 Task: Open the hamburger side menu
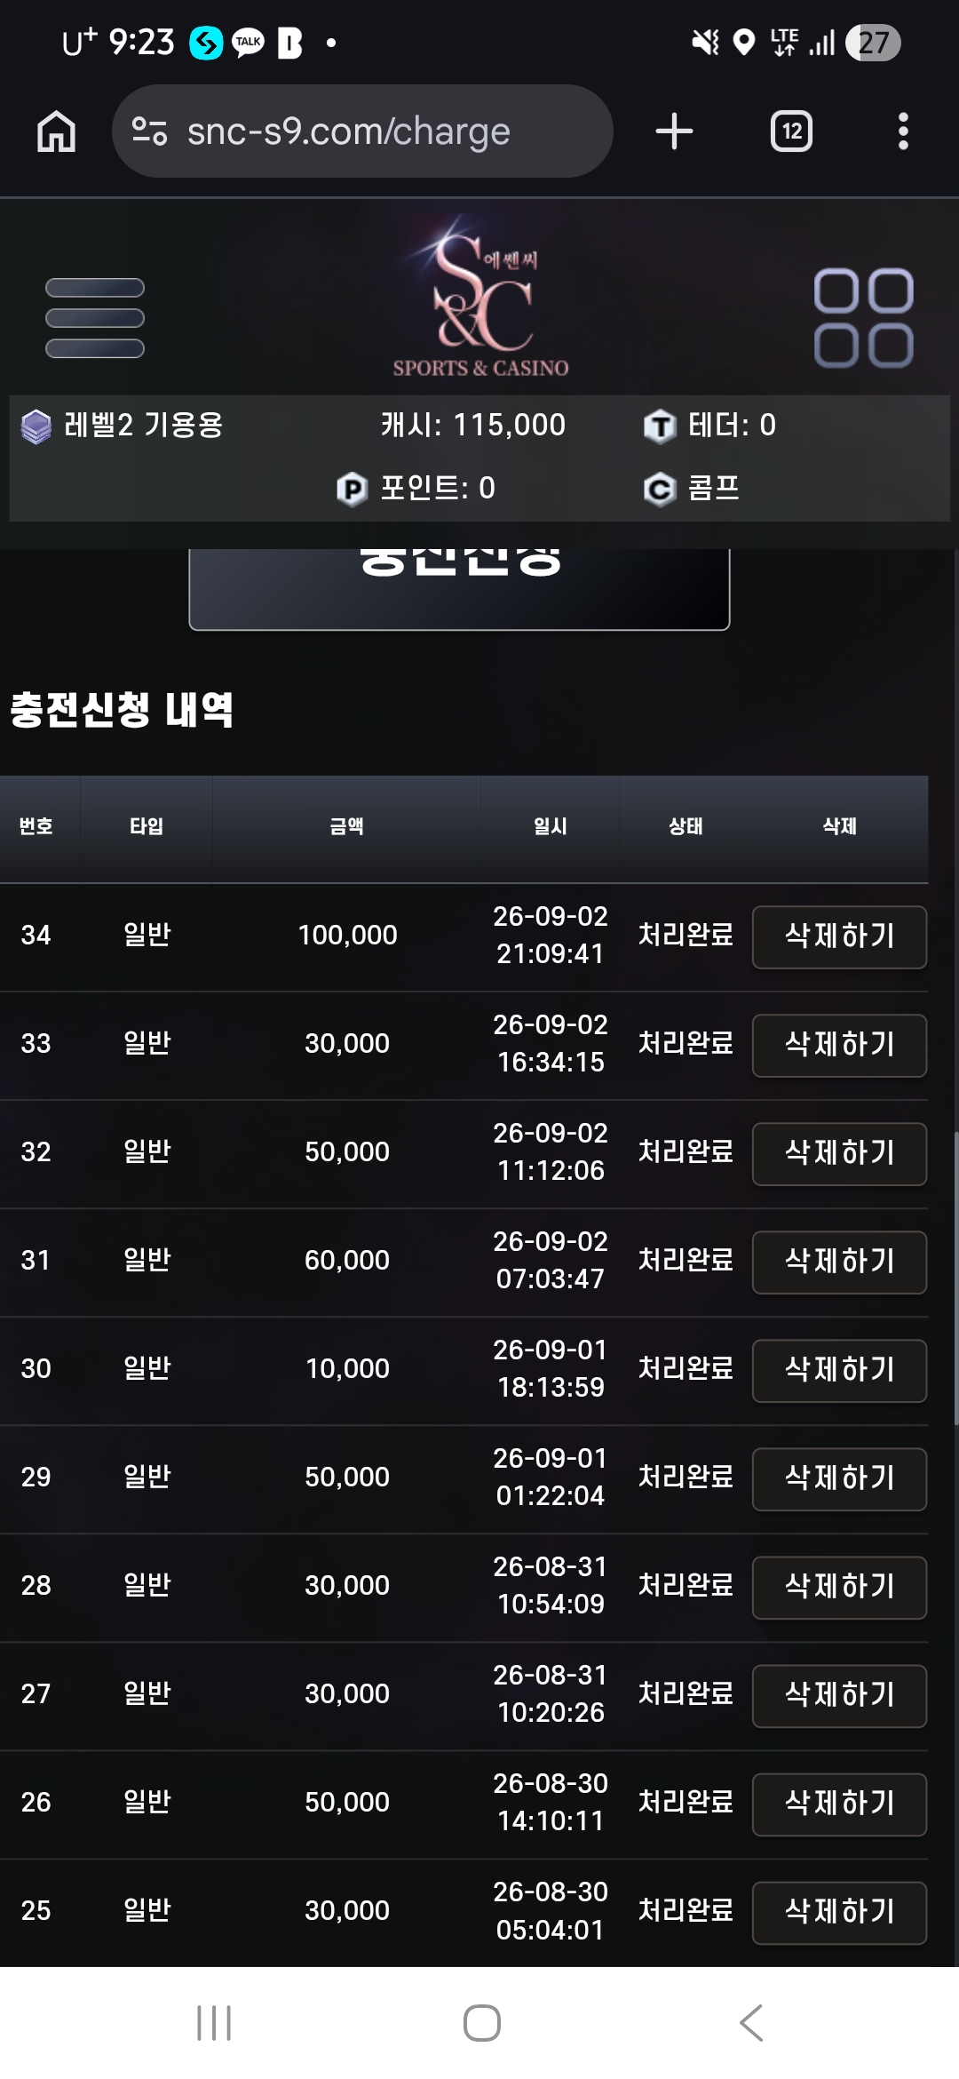[x=95, y=318]
